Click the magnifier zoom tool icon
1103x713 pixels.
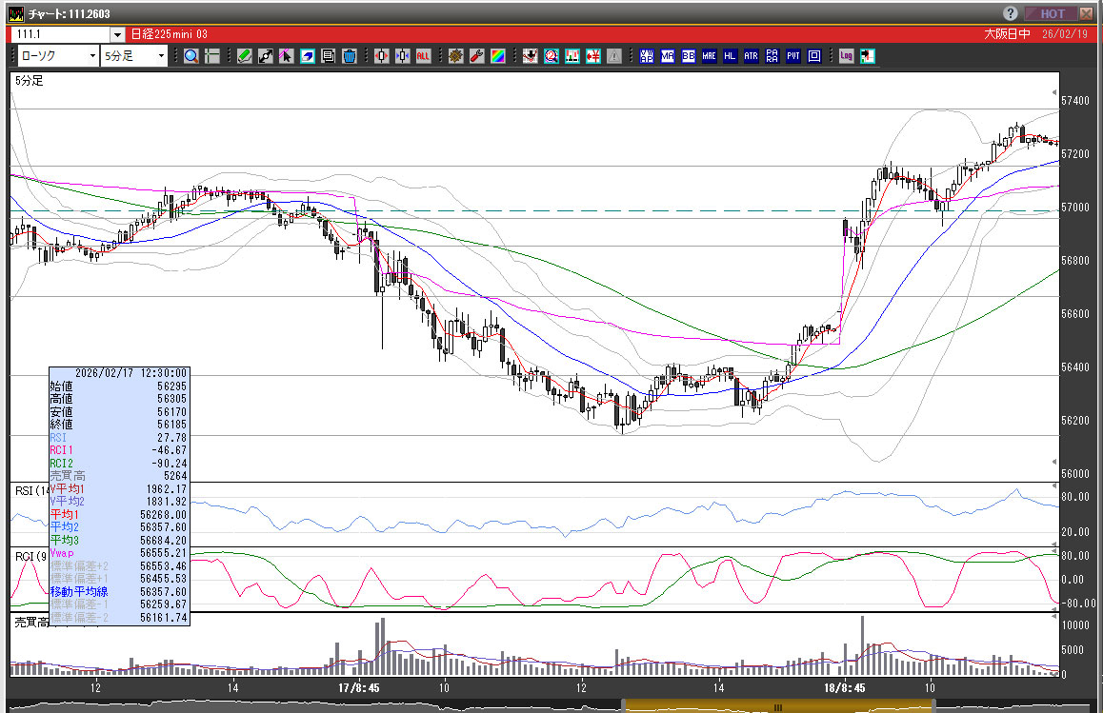click(x=191, y=56)
